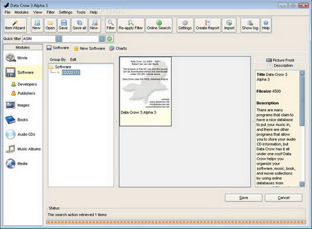Click the description panel vertical scrollbar
Viewport: 312px width, 229px height.
(302, 129)
